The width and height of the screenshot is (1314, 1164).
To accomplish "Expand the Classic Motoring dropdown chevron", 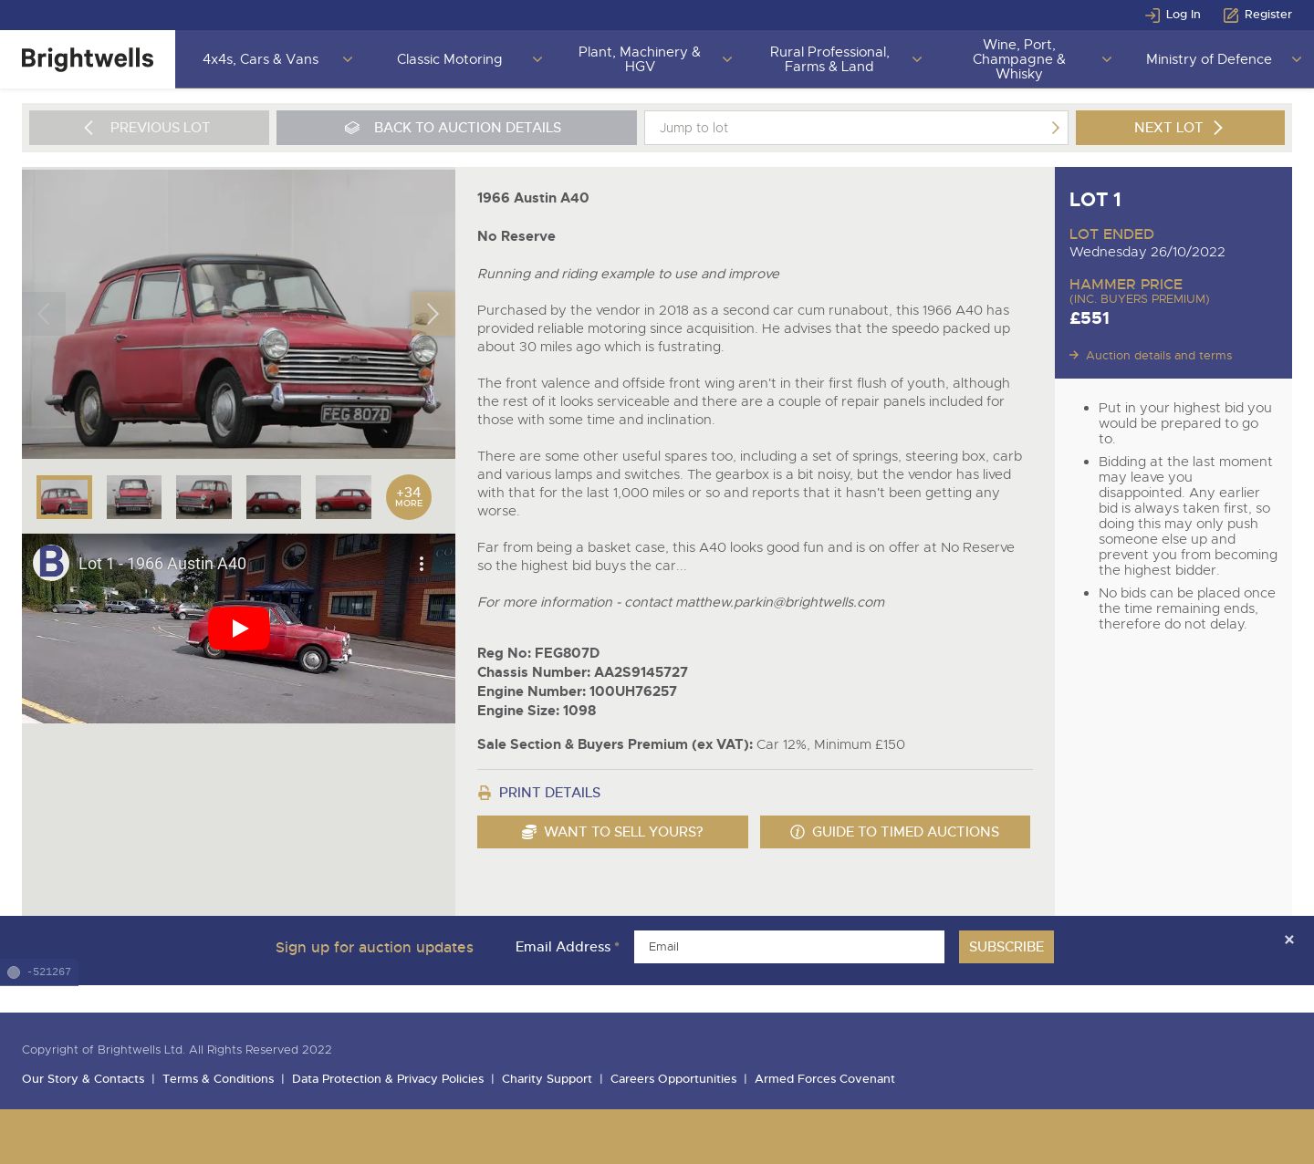I will pos(537,59).
